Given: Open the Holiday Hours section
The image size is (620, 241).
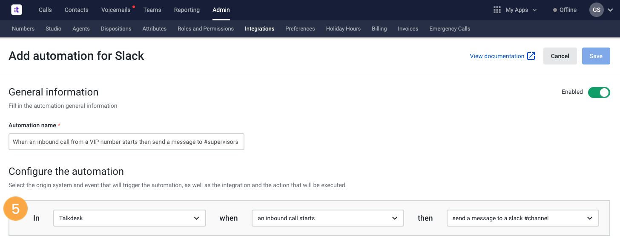Looking at the screenshot, I should 343,29.
